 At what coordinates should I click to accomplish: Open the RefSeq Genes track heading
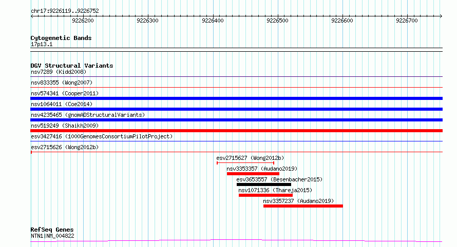click(x=52, y=230)
